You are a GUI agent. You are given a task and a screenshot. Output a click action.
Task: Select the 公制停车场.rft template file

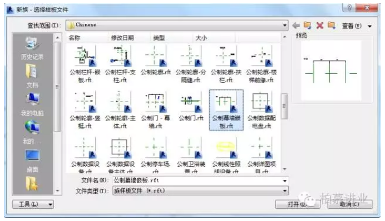tap(155, 155)
